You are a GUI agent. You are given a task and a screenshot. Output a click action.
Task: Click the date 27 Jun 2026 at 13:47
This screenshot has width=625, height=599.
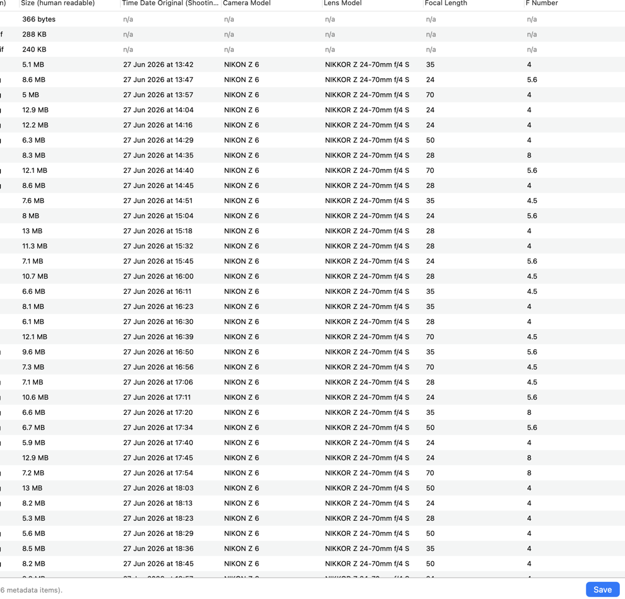(x=158, y=79)
